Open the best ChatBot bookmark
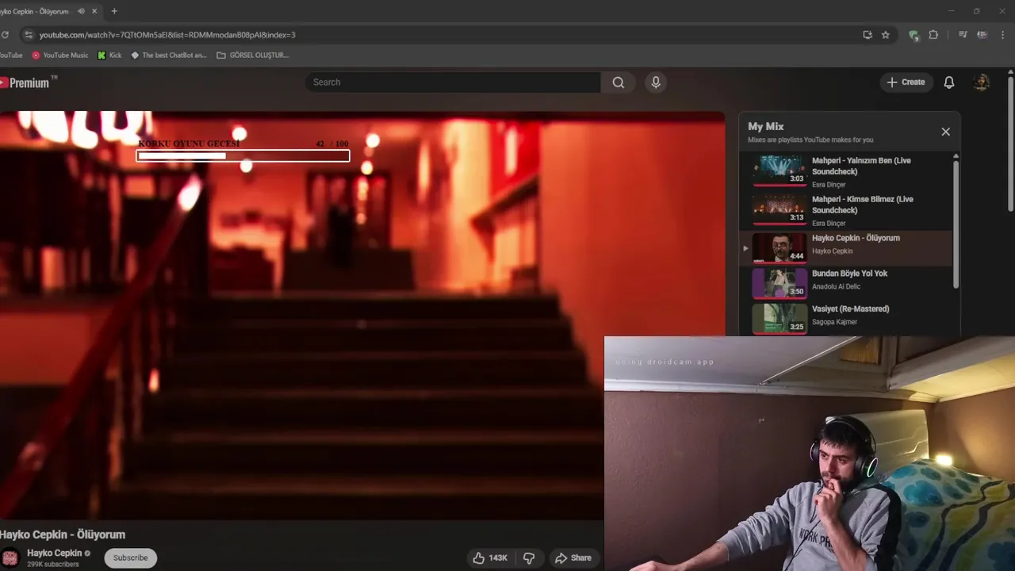1015x571 pixels. (x=168, y=56)
